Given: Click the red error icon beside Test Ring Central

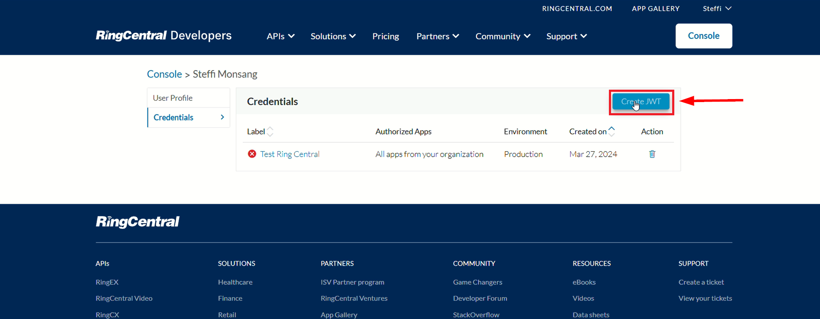Looking at the screenshot, I should coord(252,154).
